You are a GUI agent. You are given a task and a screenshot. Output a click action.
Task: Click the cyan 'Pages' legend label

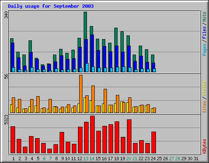coord(205,50)
